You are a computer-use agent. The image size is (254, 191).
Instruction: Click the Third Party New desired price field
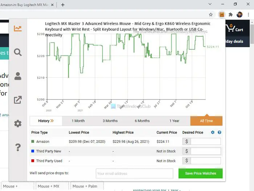tap(206, 151)
